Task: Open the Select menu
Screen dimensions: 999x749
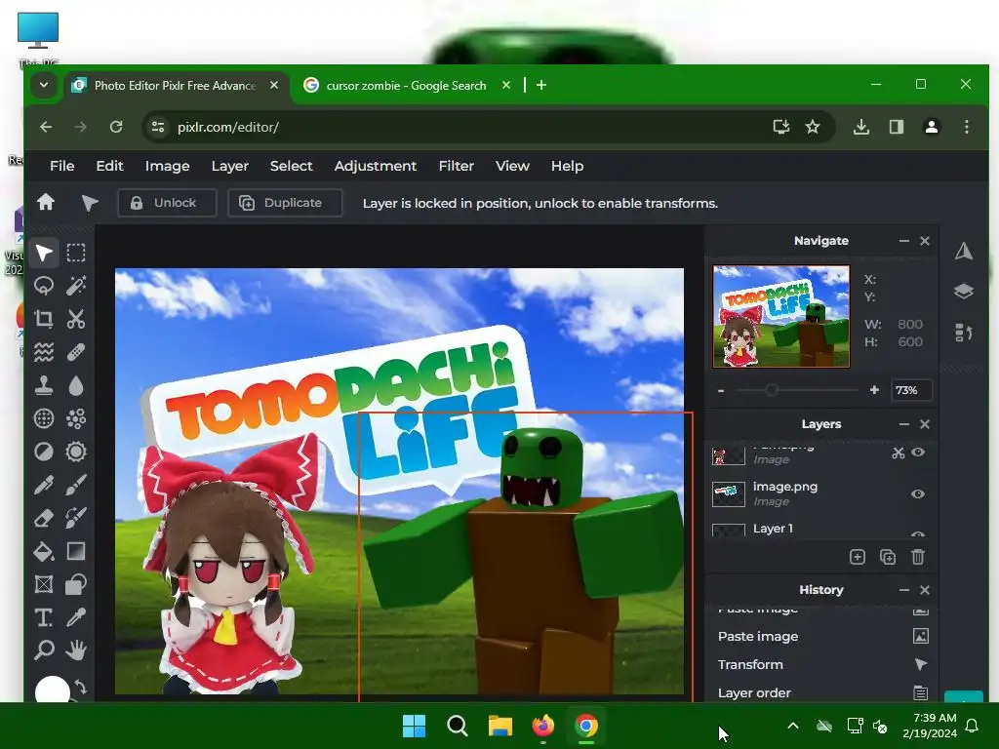Action: [x=291, y=166]
